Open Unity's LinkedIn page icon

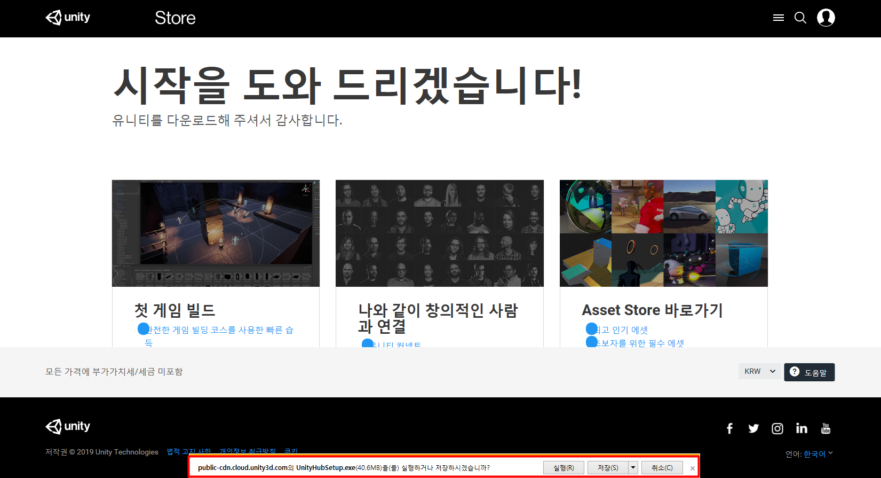tap(801, 428)
